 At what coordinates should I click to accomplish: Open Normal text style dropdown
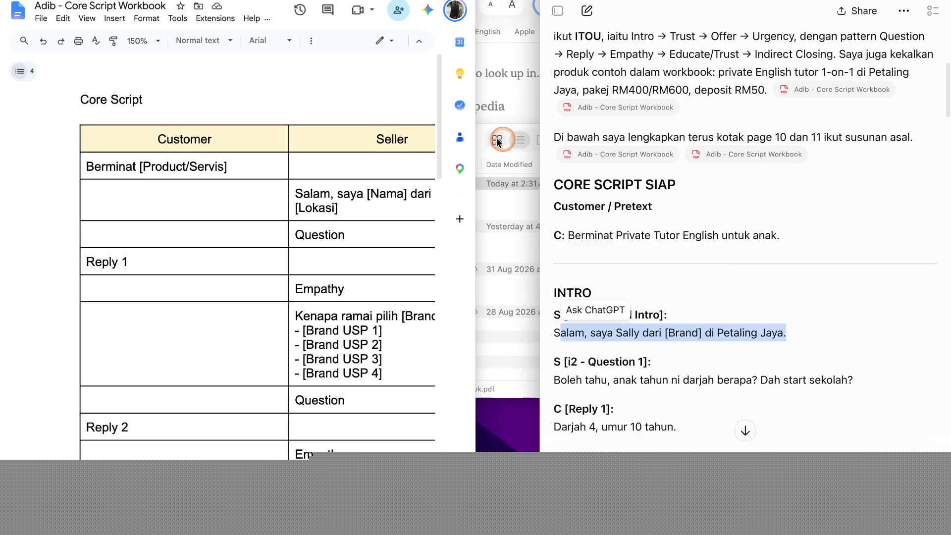(x=204, y=41)
